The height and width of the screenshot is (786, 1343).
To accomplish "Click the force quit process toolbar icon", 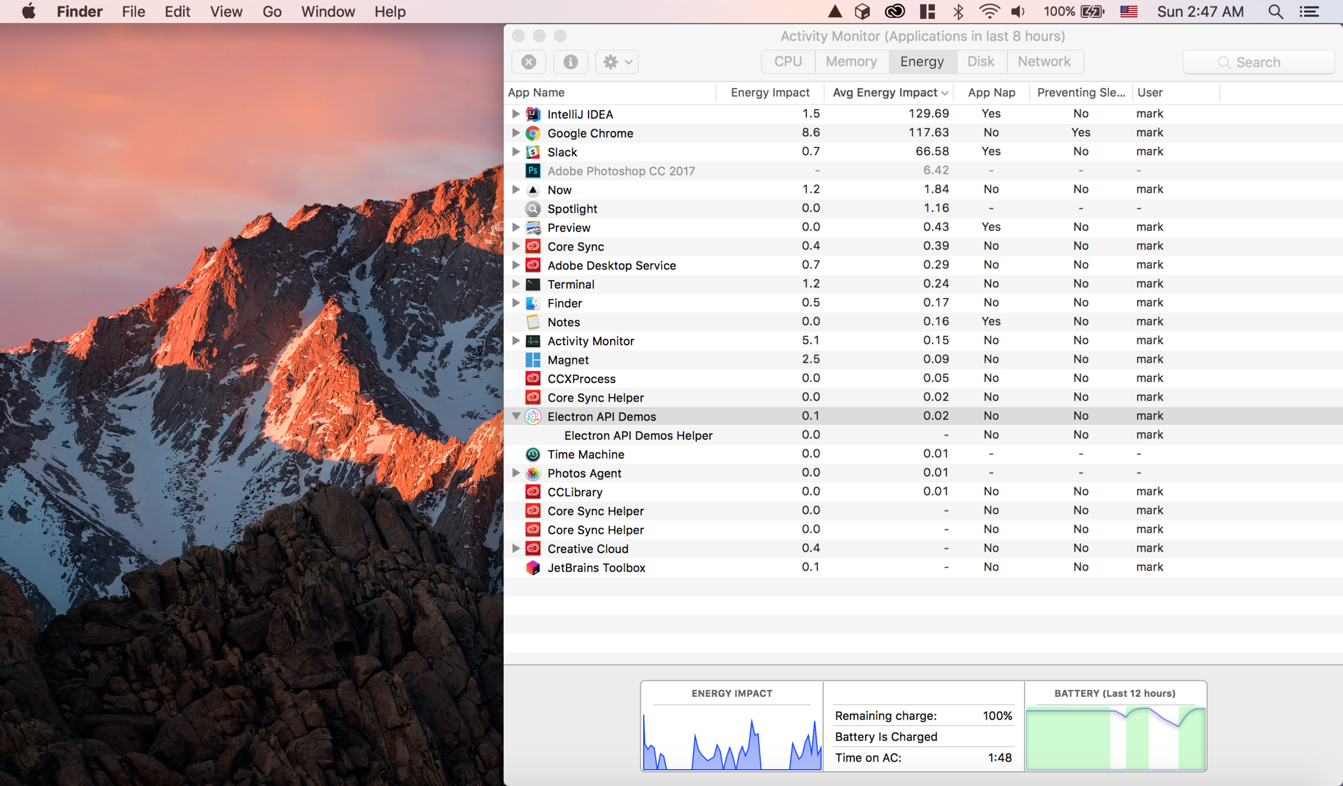I will 529,62.
